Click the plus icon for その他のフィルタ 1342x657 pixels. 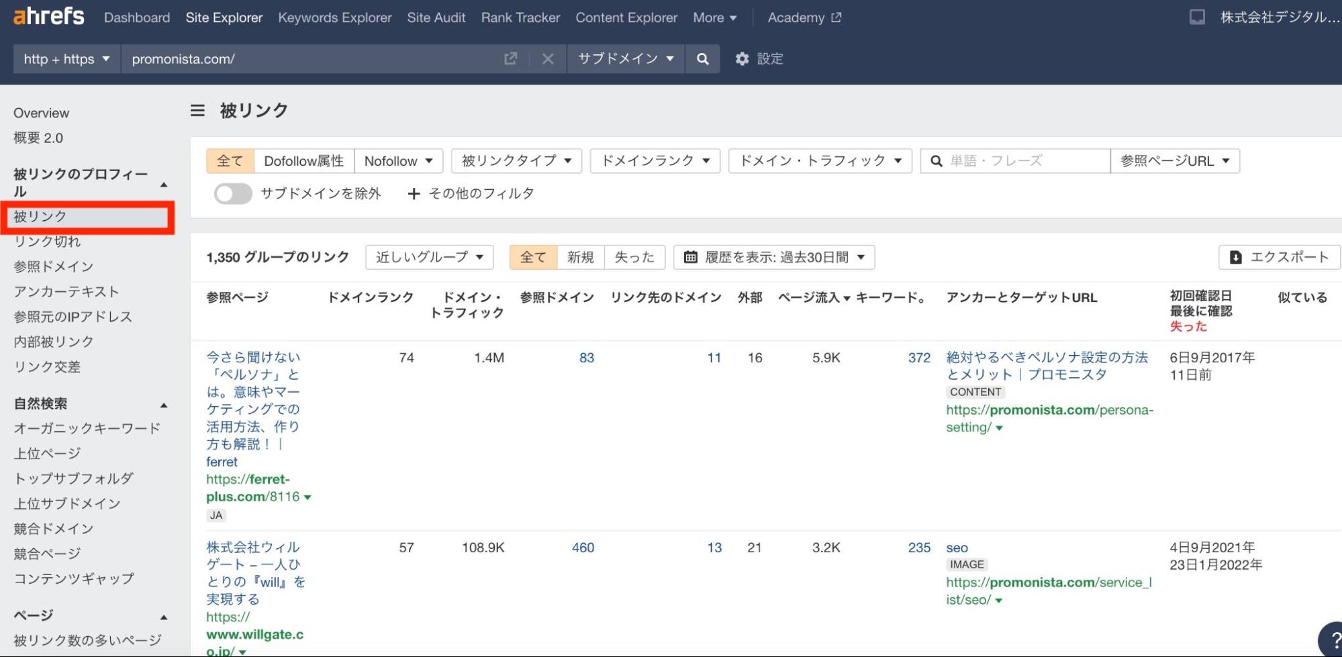click(414, 194)
